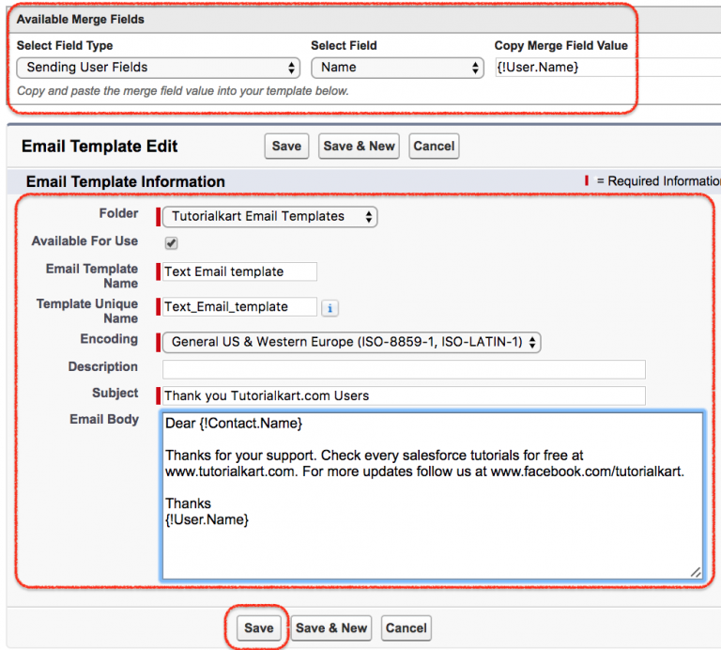The width and height of the screenshot is (721, 650).
Task: Click Save next to Email Template Edit heading
Action: (286, 146)
